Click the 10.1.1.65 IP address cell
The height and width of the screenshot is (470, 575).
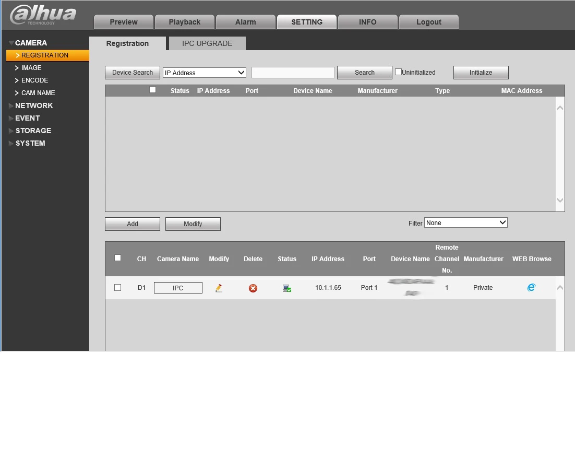(x=328, y=288)
